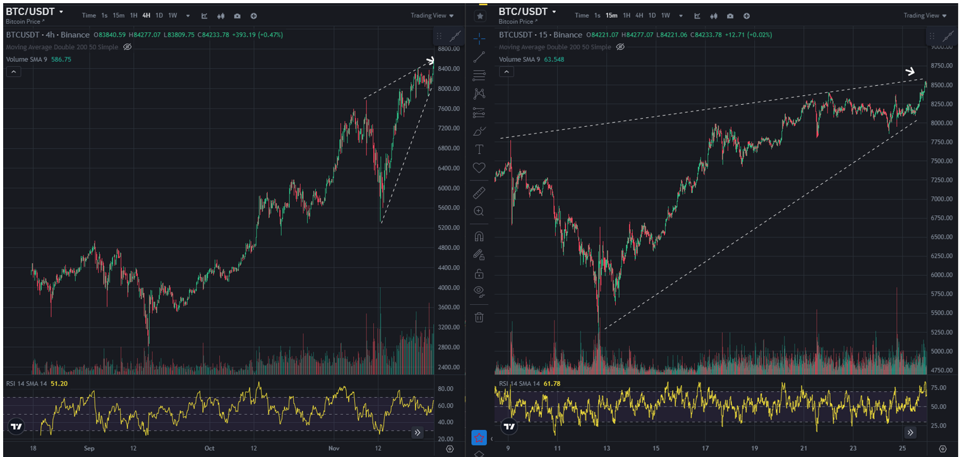Select the text annotation tool
962x457 pixels.
pos(479,149)
